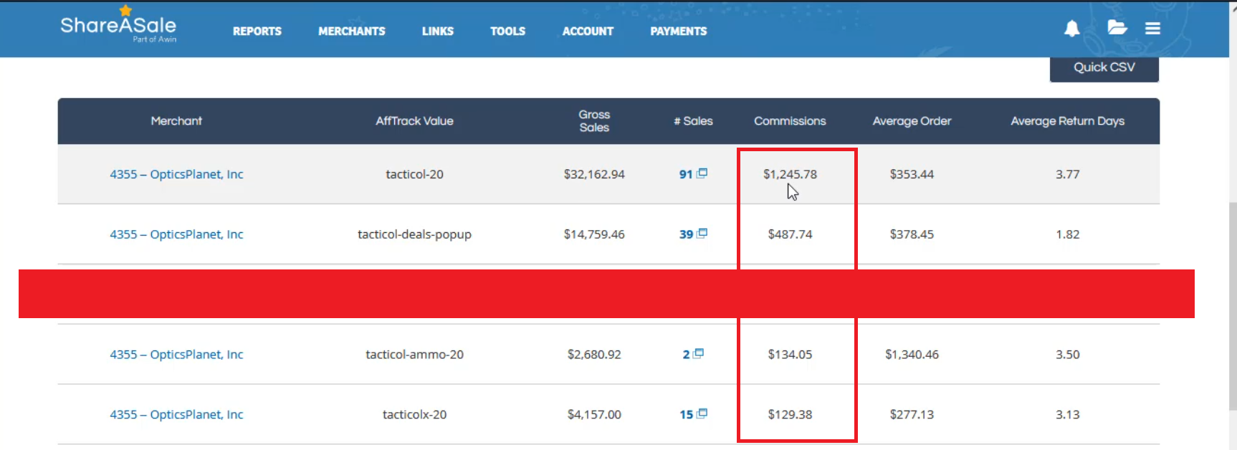Open sales popup icon beside 2

[699, 353]
